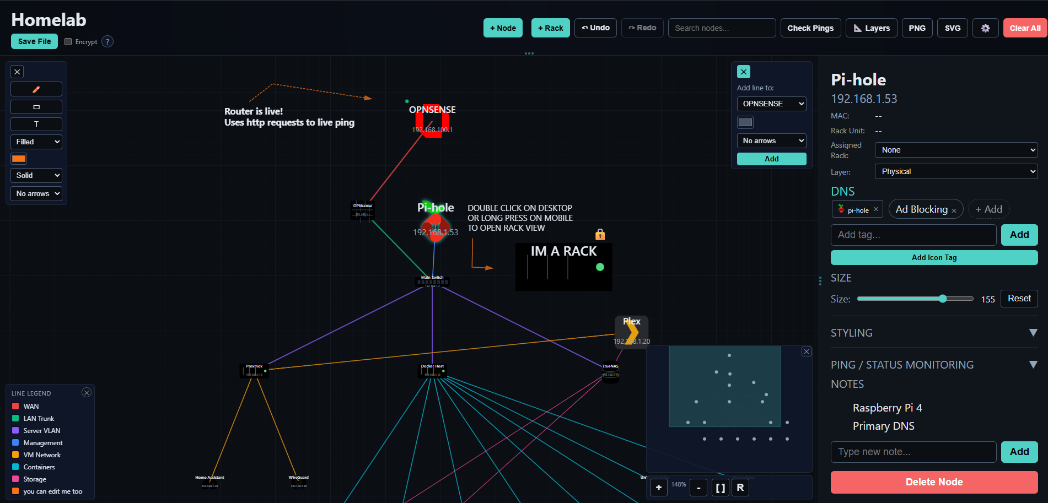Open the Solid line style dropdown
The image size is (1048, 503).
tap(36, 175)
